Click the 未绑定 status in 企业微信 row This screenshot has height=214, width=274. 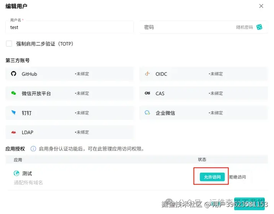tap(216, 113)
